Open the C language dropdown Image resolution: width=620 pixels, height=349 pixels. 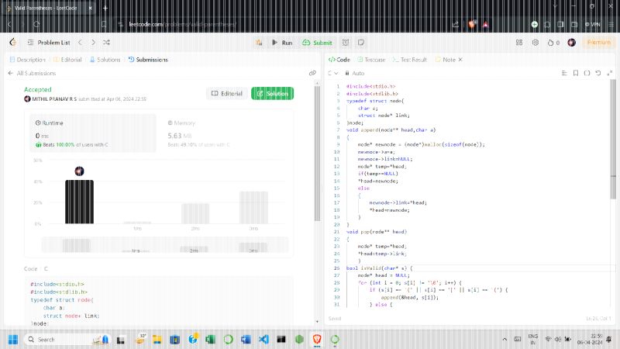point(332,72)
